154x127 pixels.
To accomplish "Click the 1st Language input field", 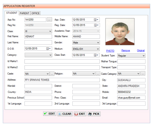I will pyautogui.click(x=38, y=104).
